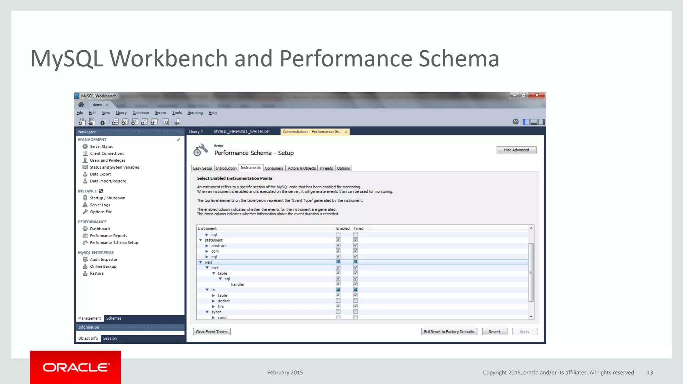Reconnect to DBMS toolbar icon
The image size is (683, 384).
click(177, 122)
